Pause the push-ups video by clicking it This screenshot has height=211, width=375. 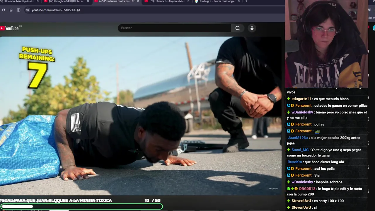coord(141,116)
